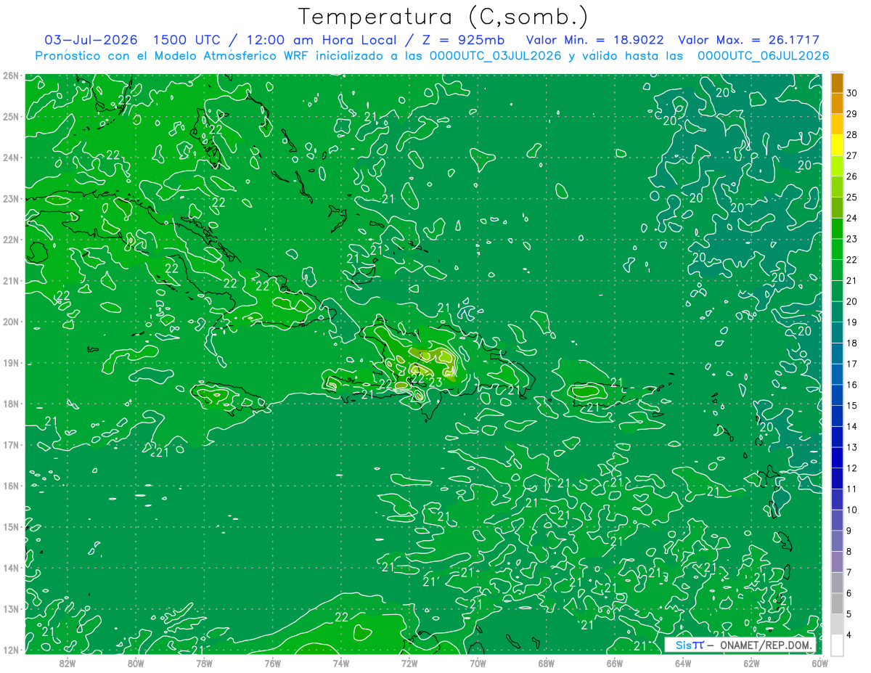Click the '26N' latitude axis label

(x=10, y=76)
